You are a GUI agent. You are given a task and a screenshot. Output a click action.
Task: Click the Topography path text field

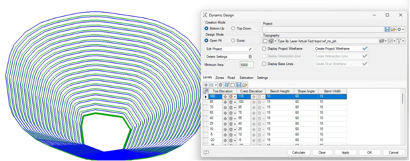(x=328, y=41)
